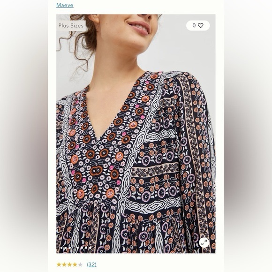This screenshot has width=272, height=272.
Task: Click the expand image fullscreen icon
Action: [204, 242]
